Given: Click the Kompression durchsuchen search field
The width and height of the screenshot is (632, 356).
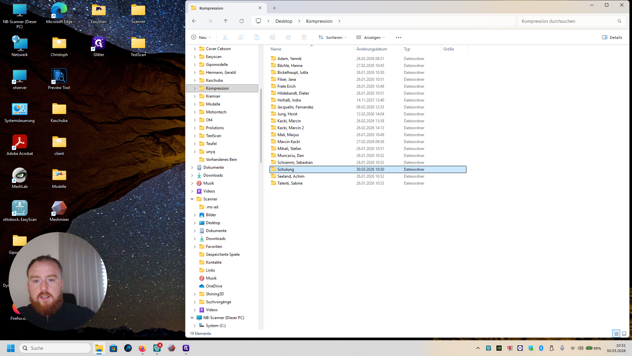Looking at the screenshot, I should [567, 21].
